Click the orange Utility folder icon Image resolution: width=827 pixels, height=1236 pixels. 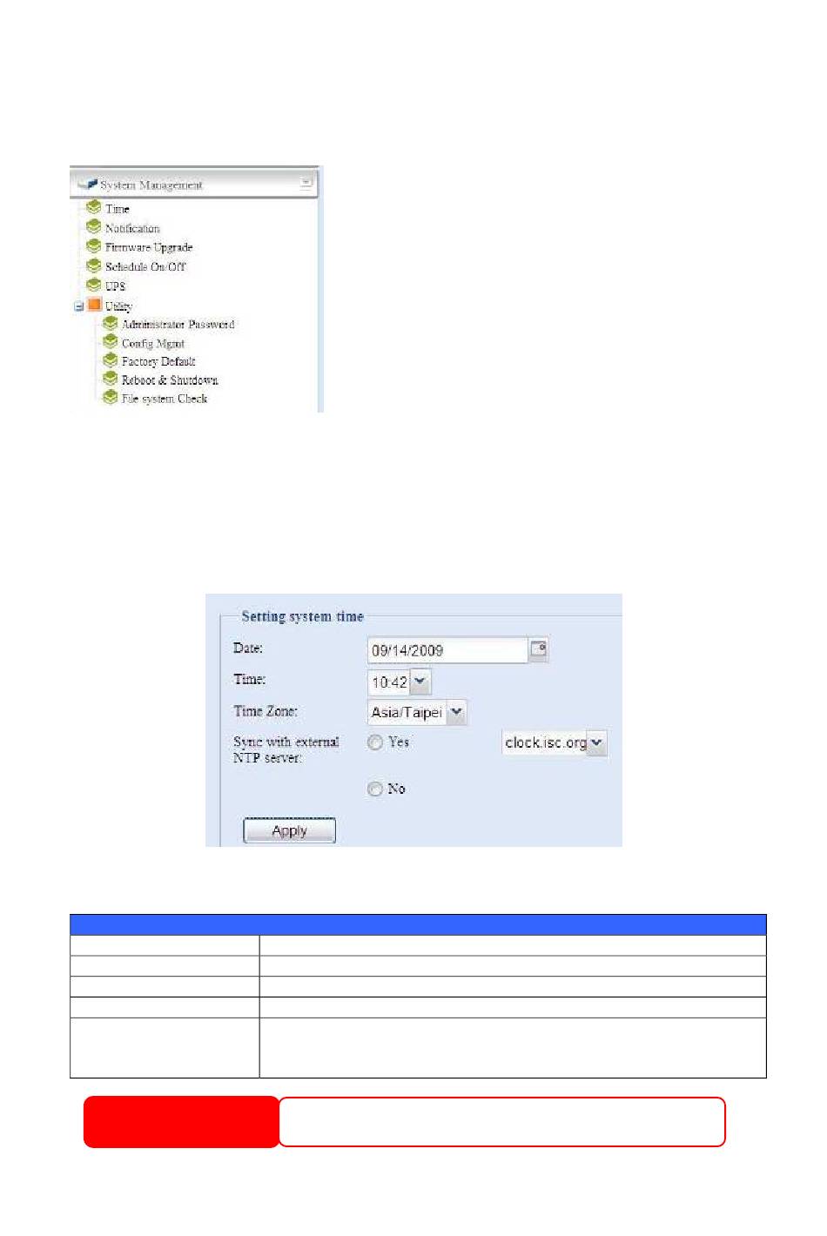[x=94, y=305]
